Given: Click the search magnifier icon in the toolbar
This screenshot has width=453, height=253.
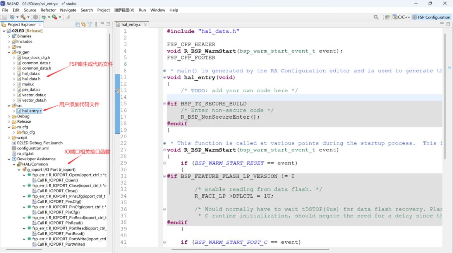Looking at the screenshot, I should [376, 17].
